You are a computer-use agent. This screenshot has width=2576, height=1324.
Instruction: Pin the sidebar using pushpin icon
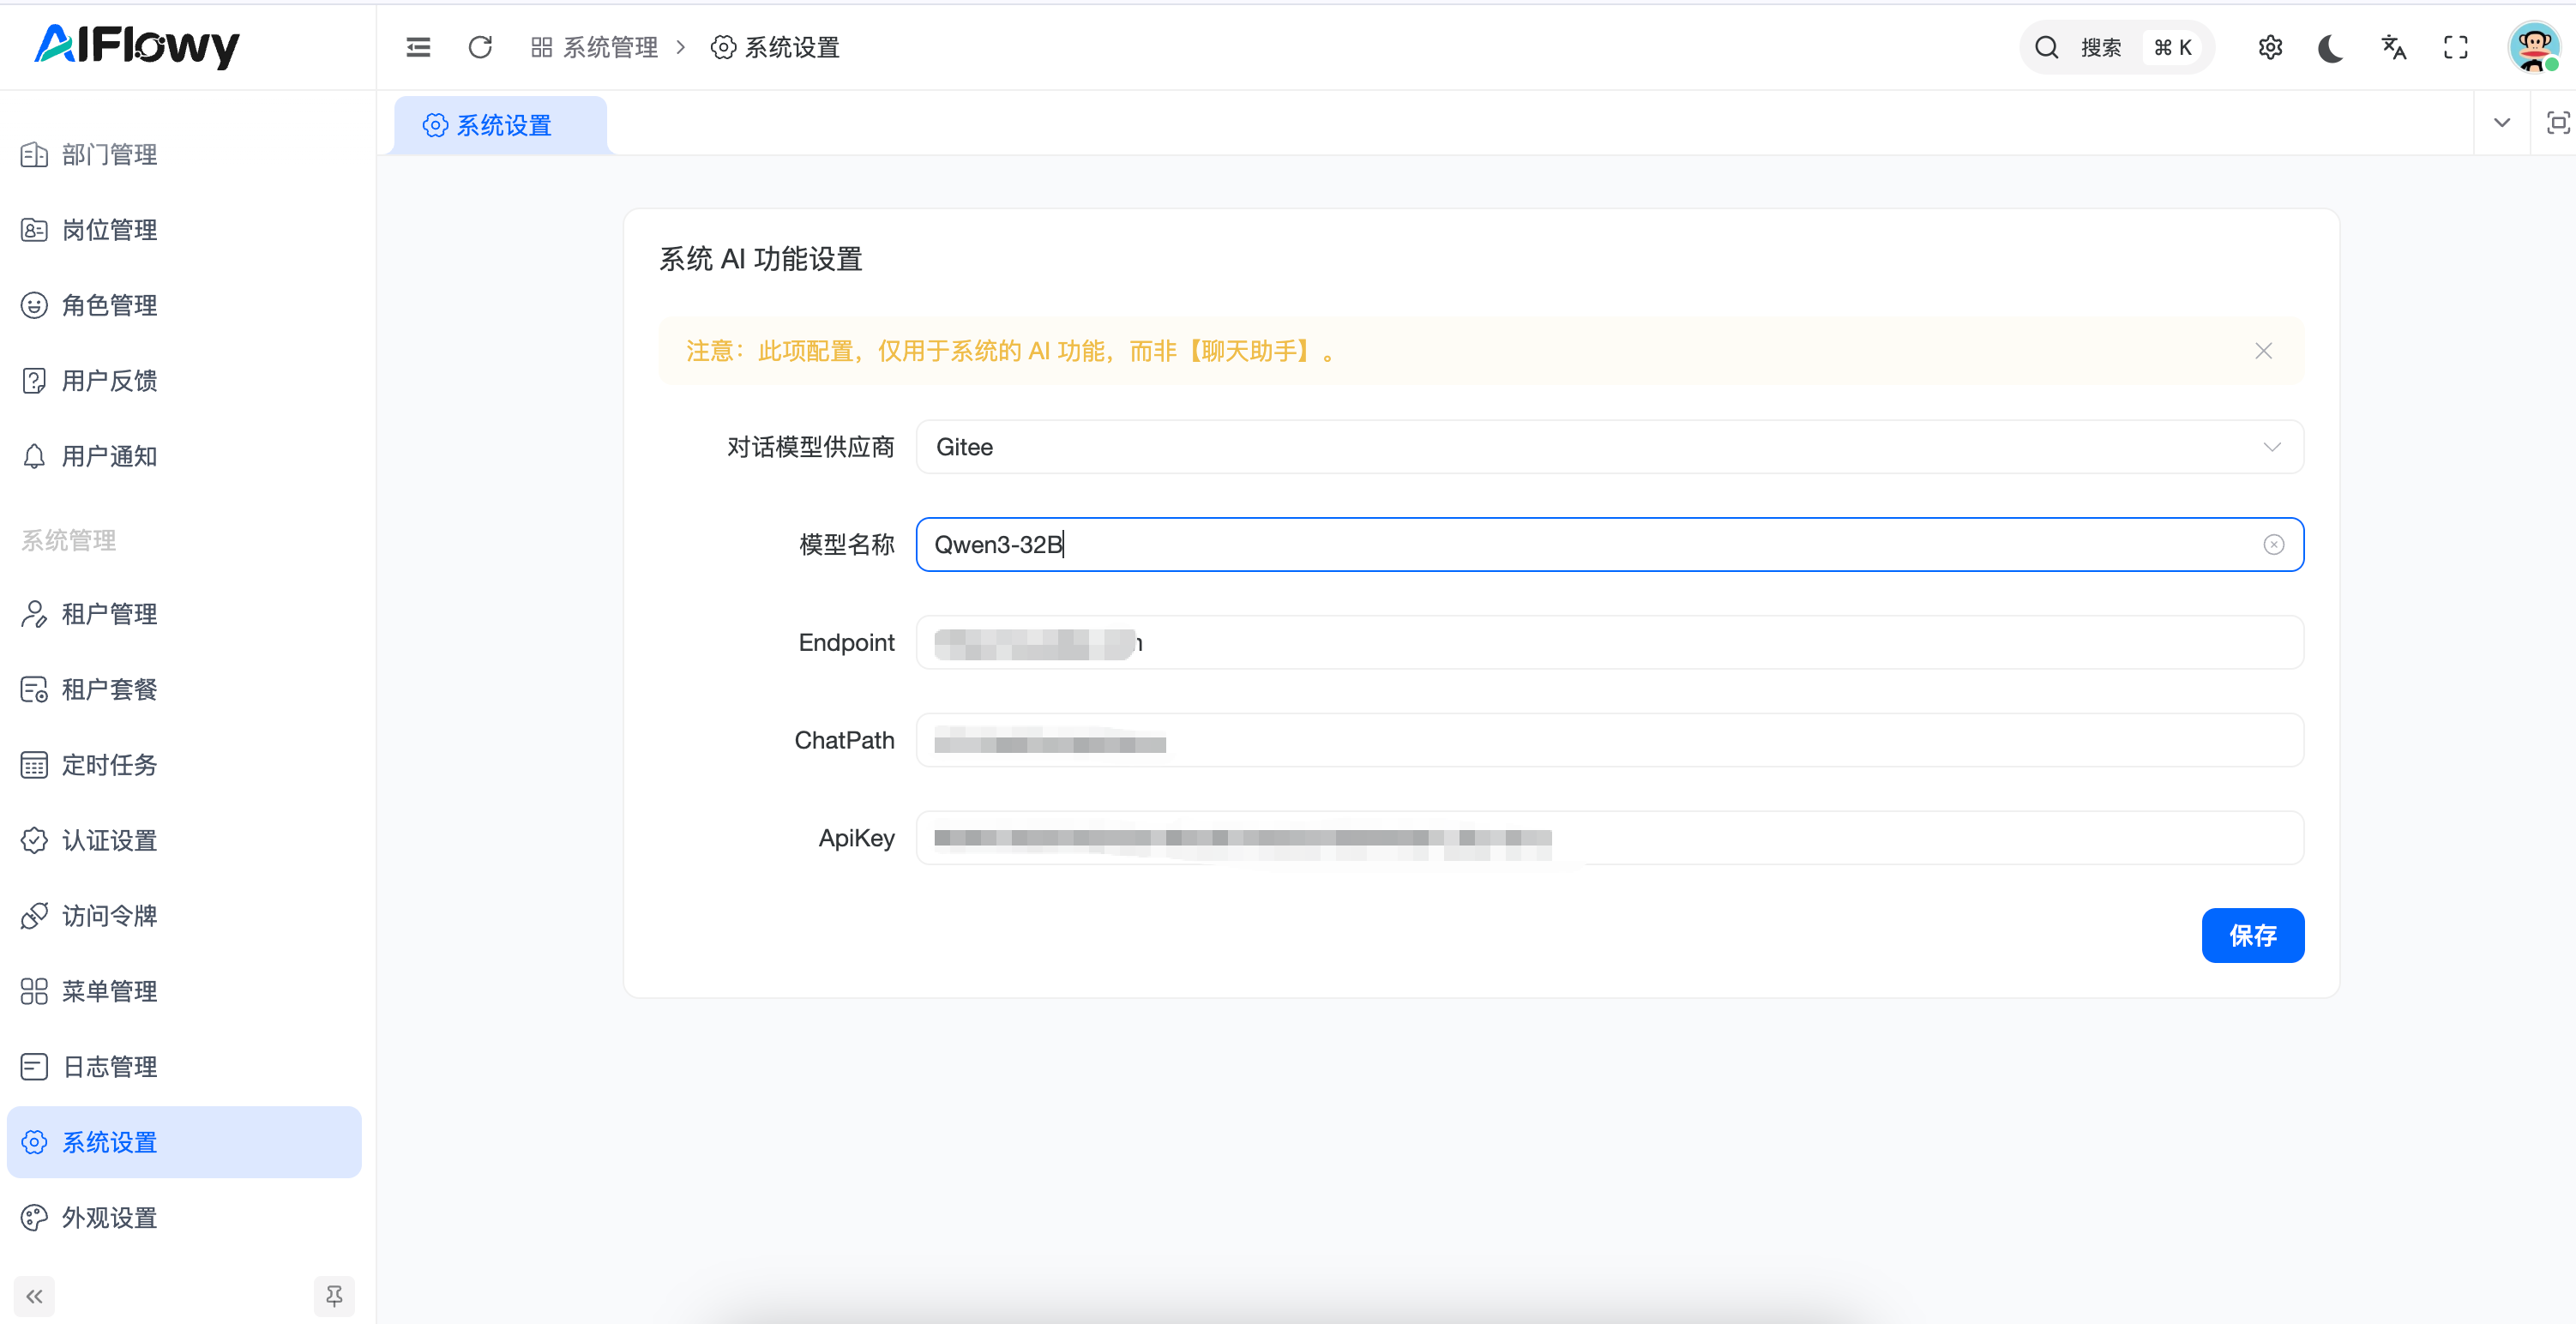click(x=334, y=1296)
